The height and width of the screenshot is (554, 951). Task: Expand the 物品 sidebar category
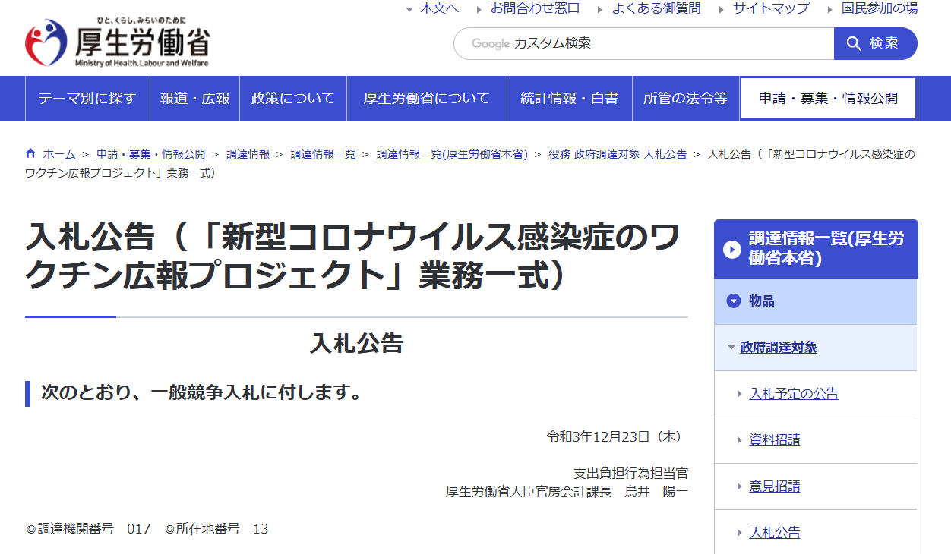point(762,301)
